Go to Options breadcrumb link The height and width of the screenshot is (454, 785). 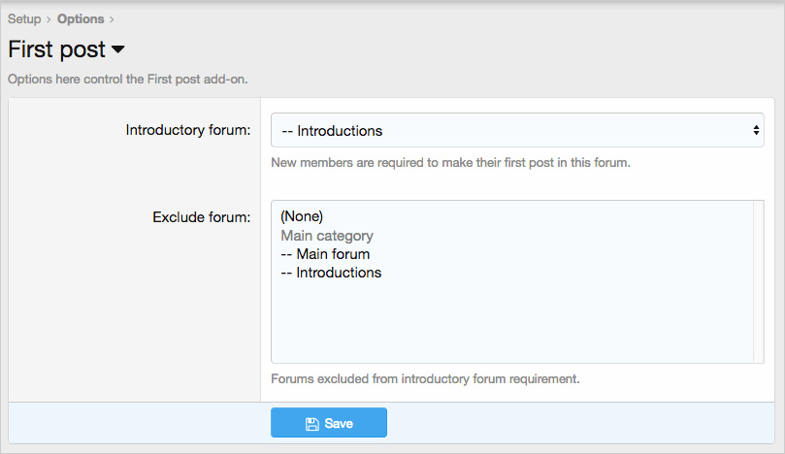(x=81, y=19)
